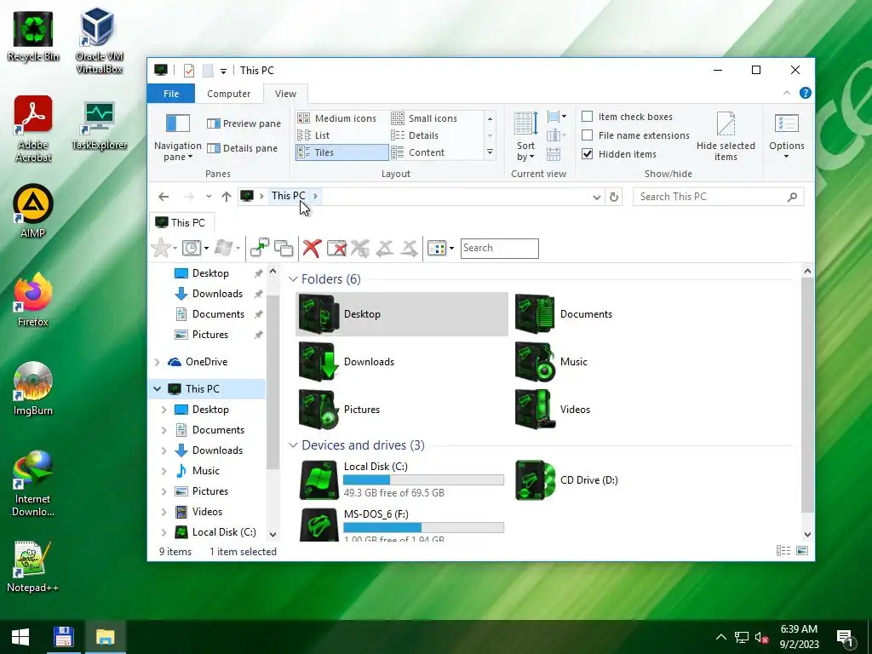The height and width of the screenshot is (654, 872).
Task: Collapse the This PC tree node
Action: coord(158,388)
